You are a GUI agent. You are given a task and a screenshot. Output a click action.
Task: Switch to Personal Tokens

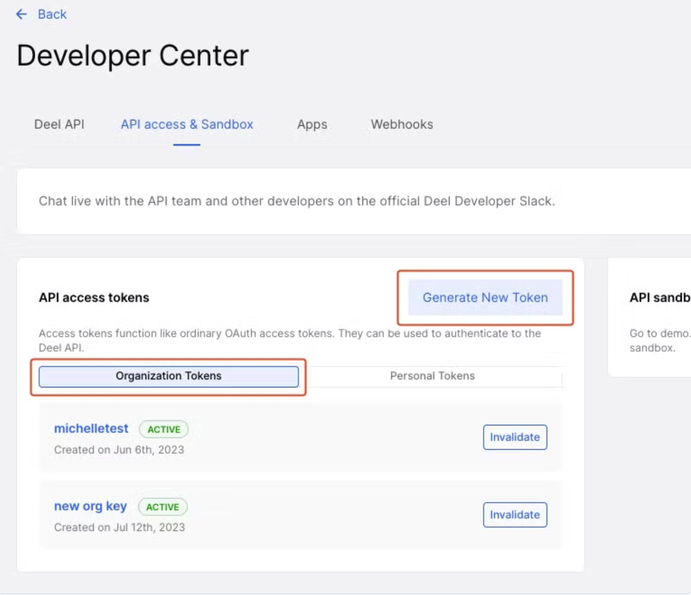[x=432, y=376]
